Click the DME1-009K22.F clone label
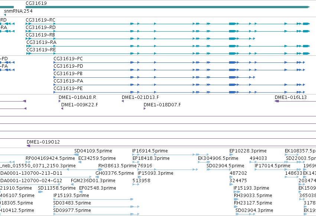Image resolution: width=316 pixels, height=216 pixels. click(x=79, y=105)
